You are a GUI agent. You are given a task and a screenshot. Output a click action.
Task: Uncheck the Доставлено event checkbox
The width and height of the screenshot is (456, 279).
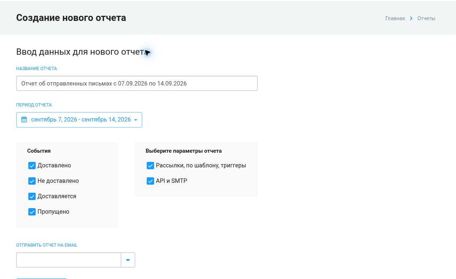point(32,166)
